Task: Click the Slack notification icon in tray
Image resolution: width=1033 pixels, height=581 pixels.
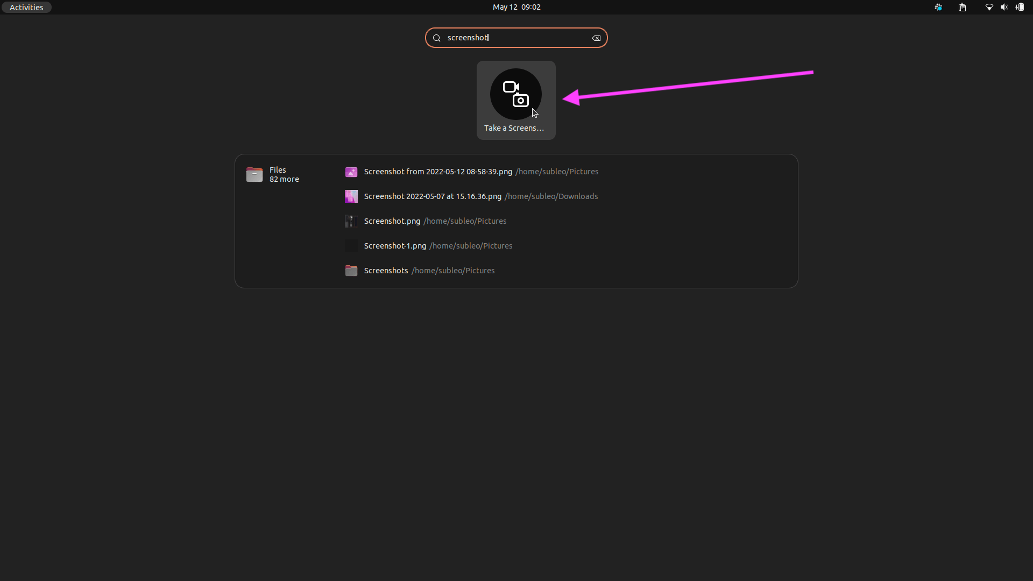Action: click(x=938, y=7)
